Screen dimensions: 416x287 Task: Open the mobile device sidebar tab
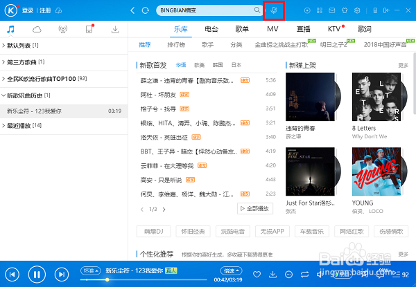point(89,29)
